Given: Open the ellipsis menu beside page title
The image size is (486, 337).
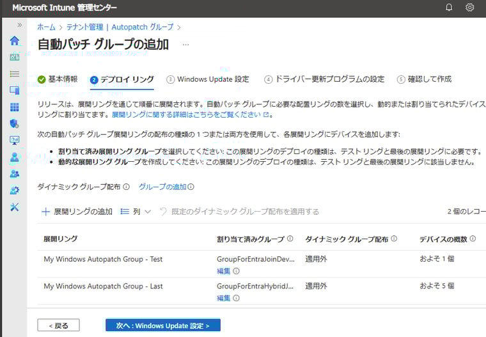Looking at the screenshot, I should point(185,45).
